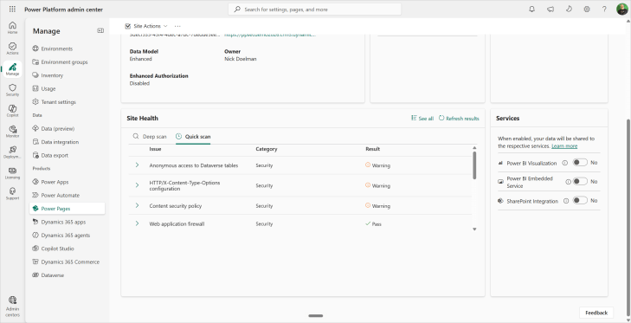Expand Anonymous access to Dataverse tables row
This screenshot has height=323, width=631.
coord(138,165)
